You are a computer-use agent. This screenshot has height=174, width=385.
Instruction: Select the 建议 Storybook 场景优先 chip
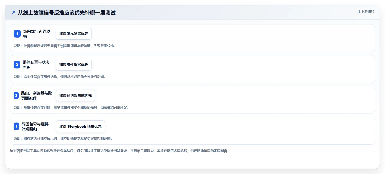pos(80,126)
